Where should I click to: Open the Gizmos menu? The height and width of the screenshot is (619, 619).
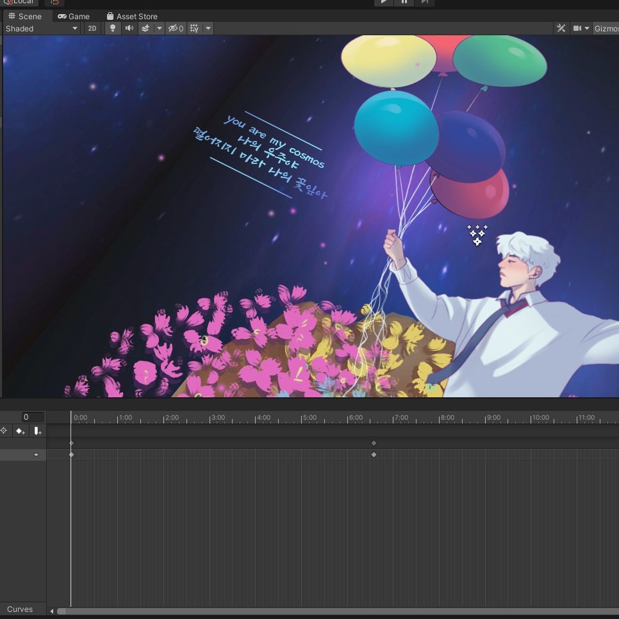tap(606, 28)
